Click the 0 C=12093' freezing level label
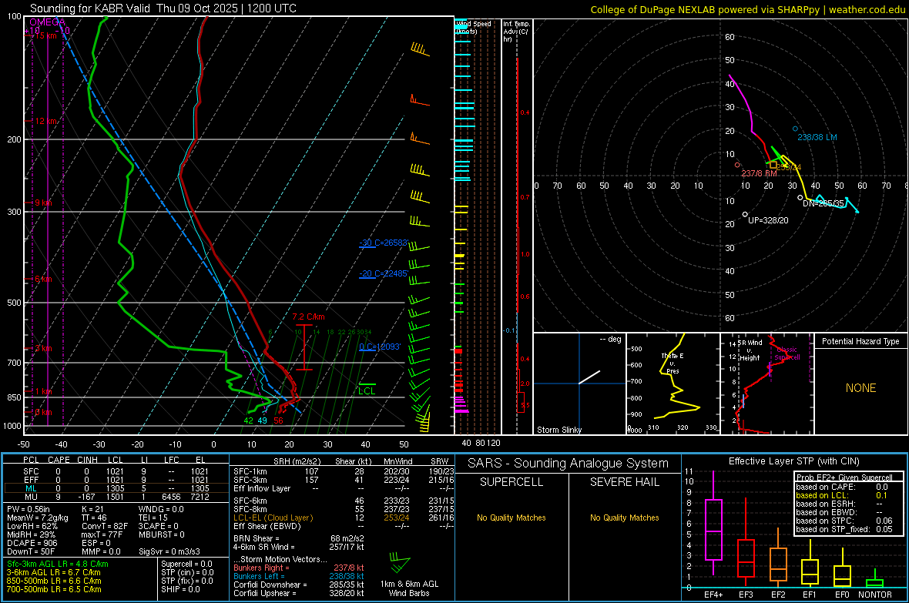 (380, 347)
